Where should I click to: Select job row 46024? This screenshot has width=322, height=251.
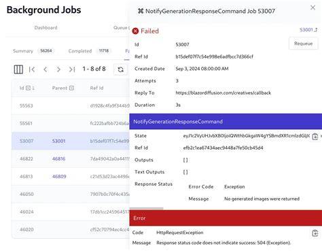pyautogui.click(x=71, y=212)
